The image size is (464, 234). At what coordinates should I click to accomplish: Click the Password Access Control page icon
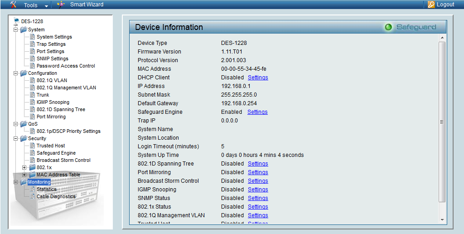tap(32, 66)
